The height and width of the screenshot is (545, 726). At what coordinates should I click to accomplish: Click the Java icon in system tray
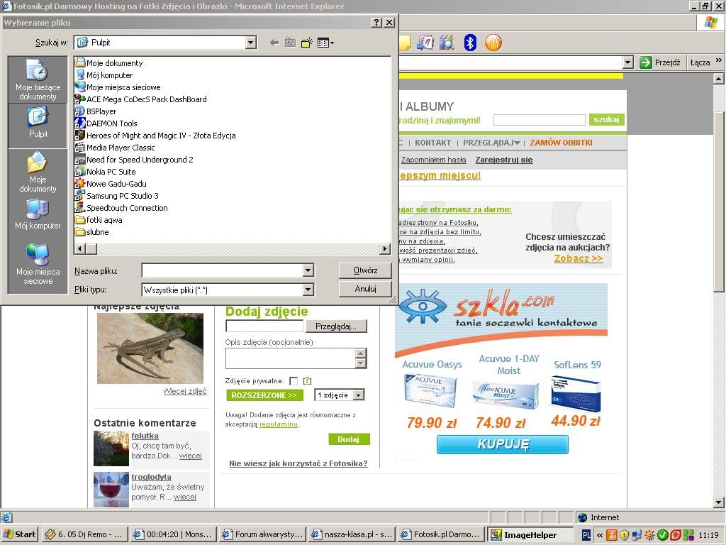[x=612, y=535]
